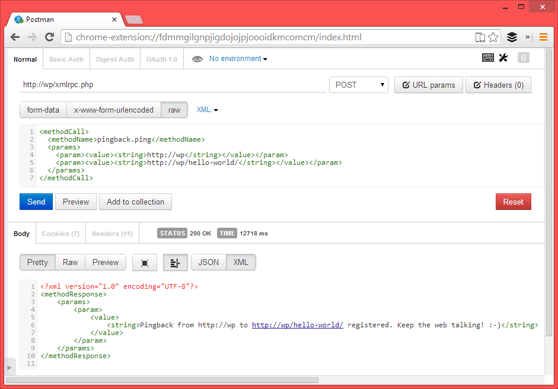This screenshot has height=389, width=558.
Task: Open Chrome's orange hamburger menu
Action: [x=543, y=36]
